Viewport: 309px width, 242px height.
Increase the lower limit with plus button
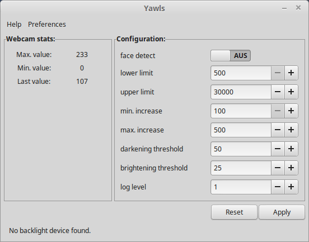(x=291, y=73)
